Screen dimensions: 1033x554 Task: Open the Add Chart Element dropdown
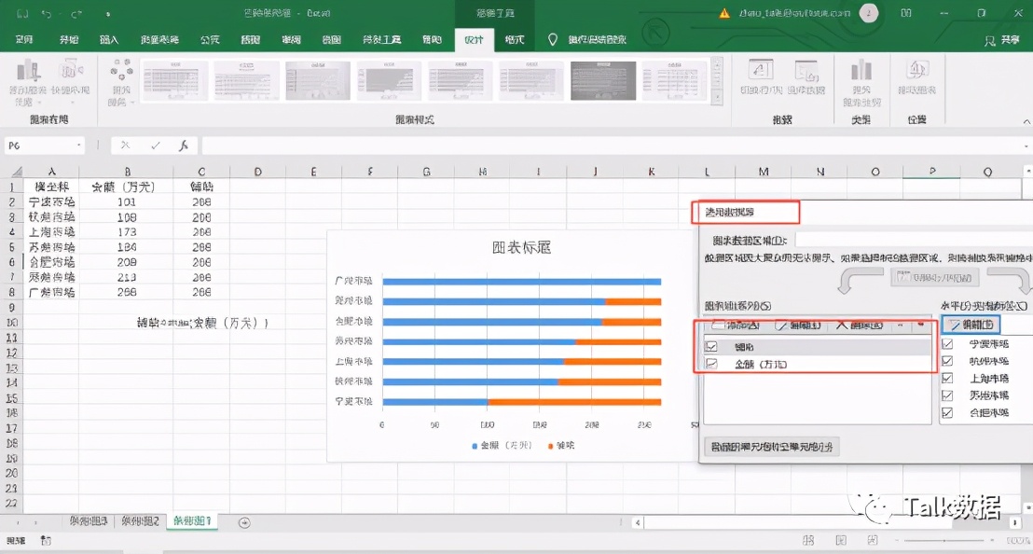(28, 82)
